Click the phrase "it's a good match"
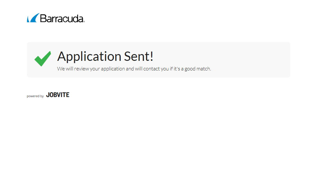 tap(192, 69)
